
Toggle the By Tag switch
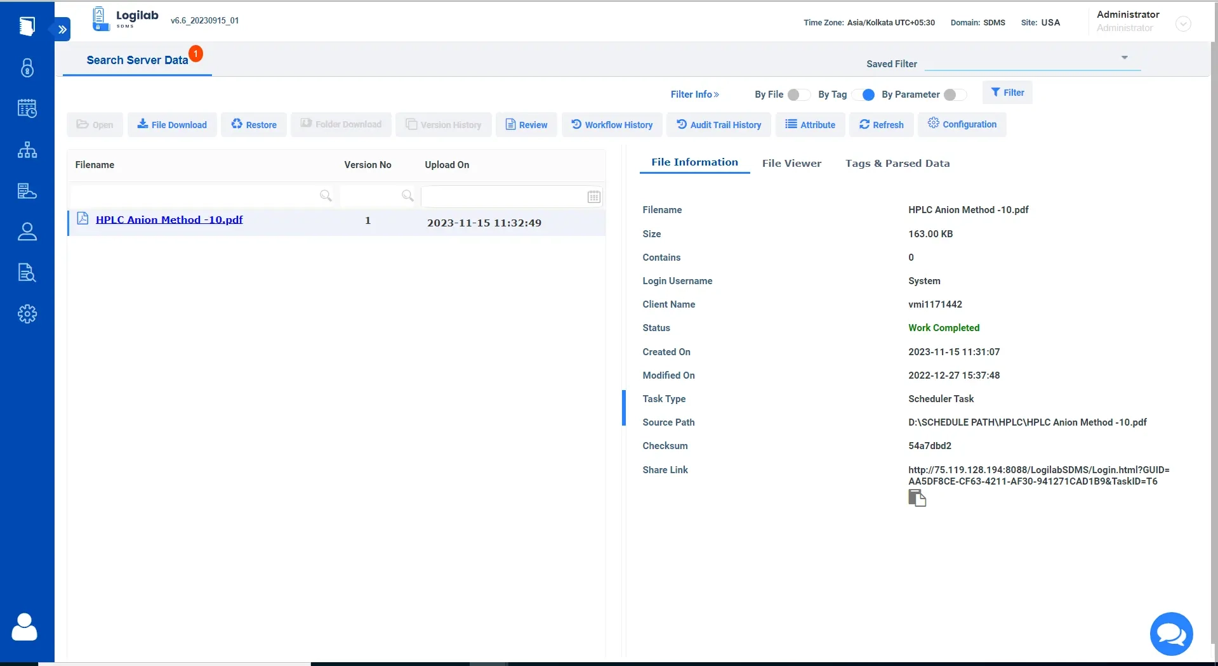pyautogui.click(x=864, y=95)
